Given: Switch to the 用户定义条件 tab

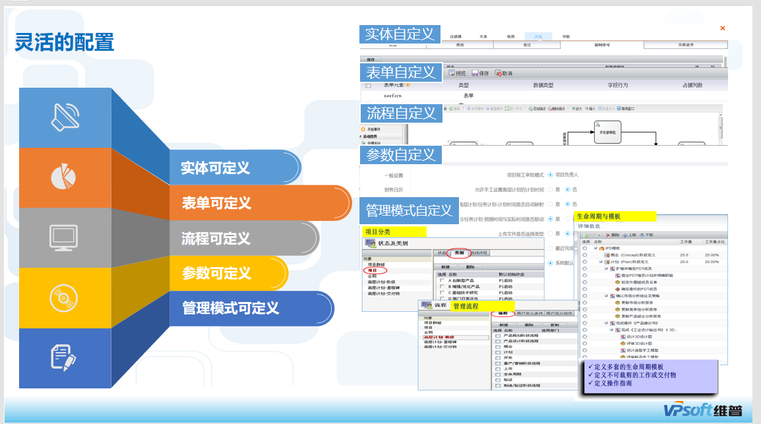Looking at the screenshot, I should (530, 313).
